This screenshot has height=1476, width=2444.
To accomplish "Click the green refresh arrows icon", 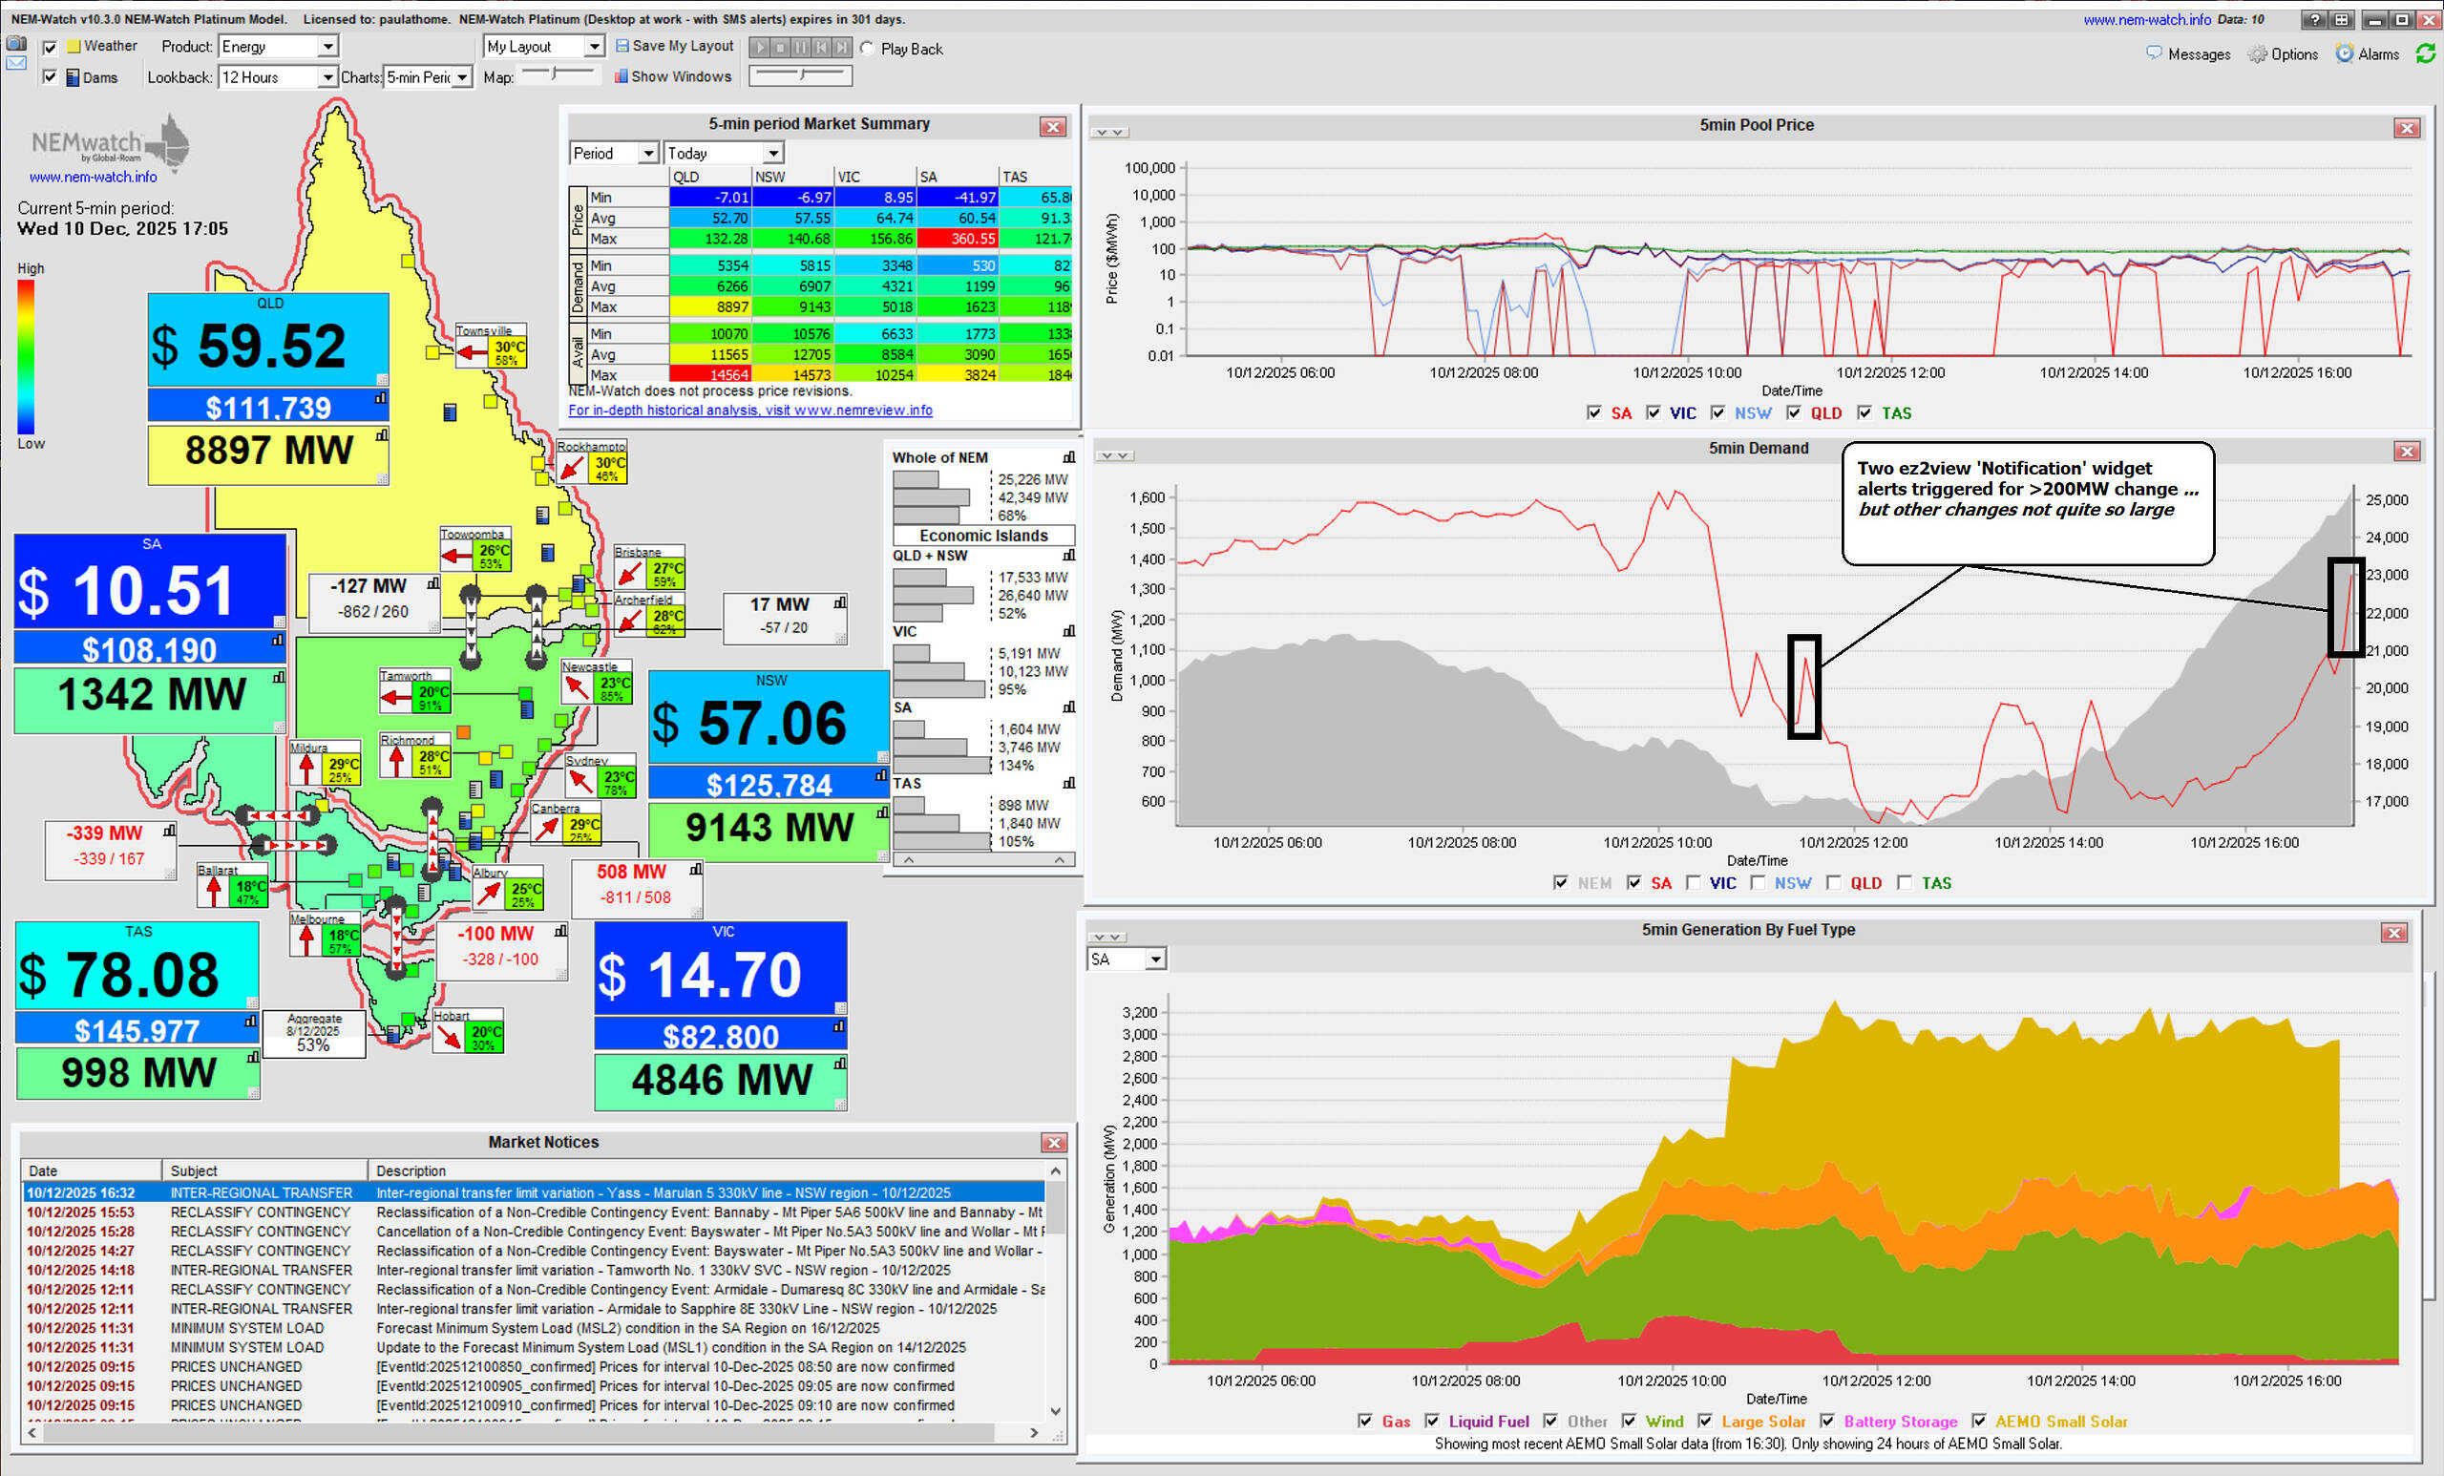I will 2425,53.
